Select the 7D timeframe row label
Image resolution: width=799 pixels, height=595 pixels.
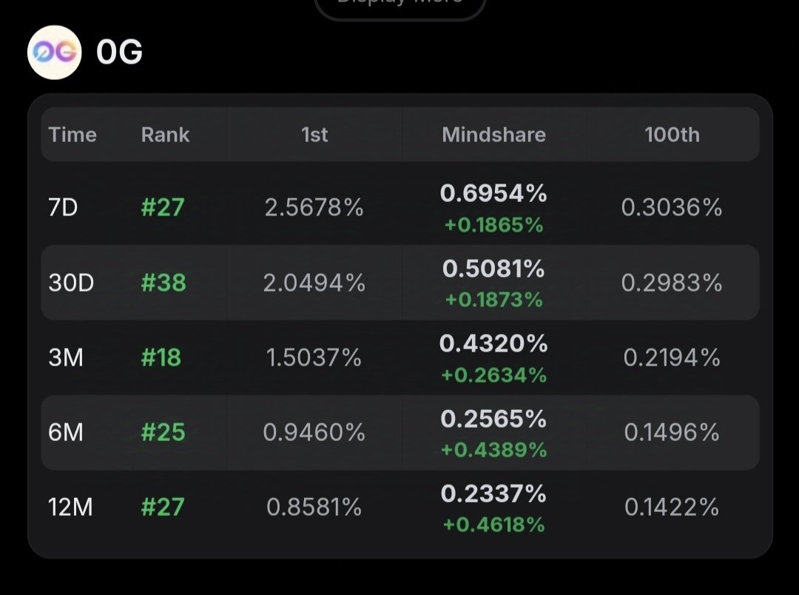pos(63,207)
